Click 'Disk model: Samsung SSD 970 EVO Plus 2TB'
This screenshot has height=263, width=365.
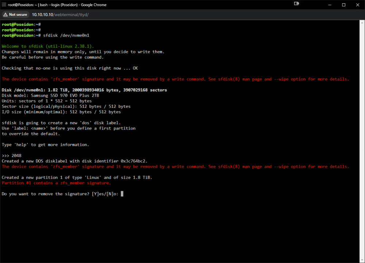[50, 96]
